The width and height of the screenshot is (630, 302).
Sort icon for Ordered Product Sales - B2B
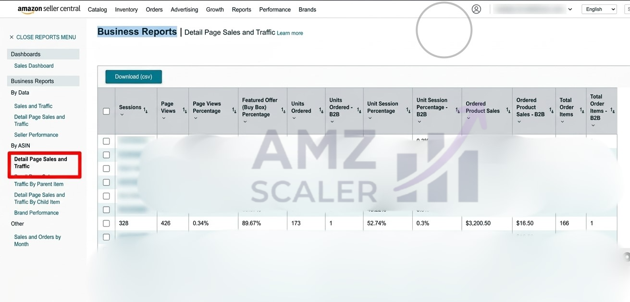coord(551,111)
